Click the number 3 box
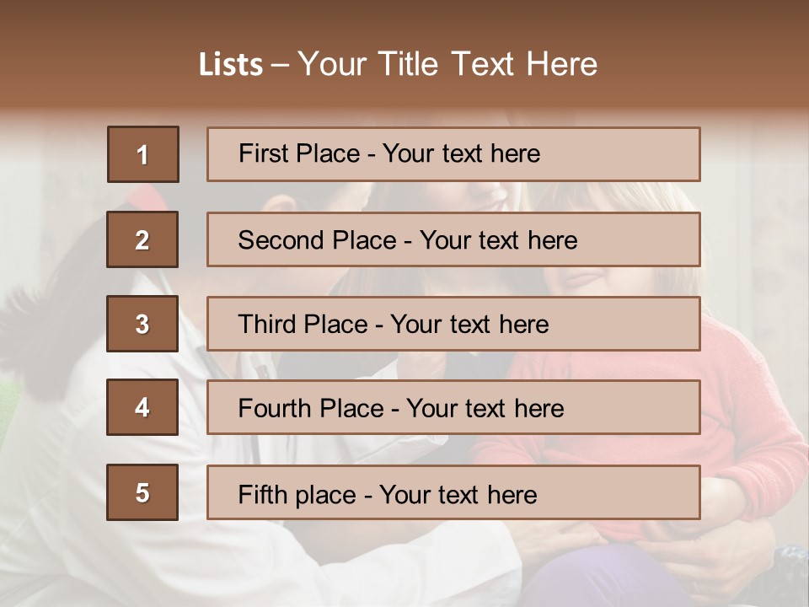This screenshot has width=809, height=607. [x=142, y=324]
